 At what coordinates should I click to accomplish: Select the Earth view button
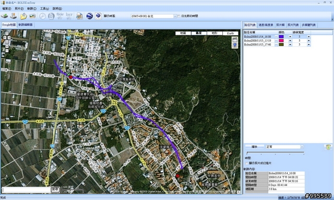coord(230,33)
